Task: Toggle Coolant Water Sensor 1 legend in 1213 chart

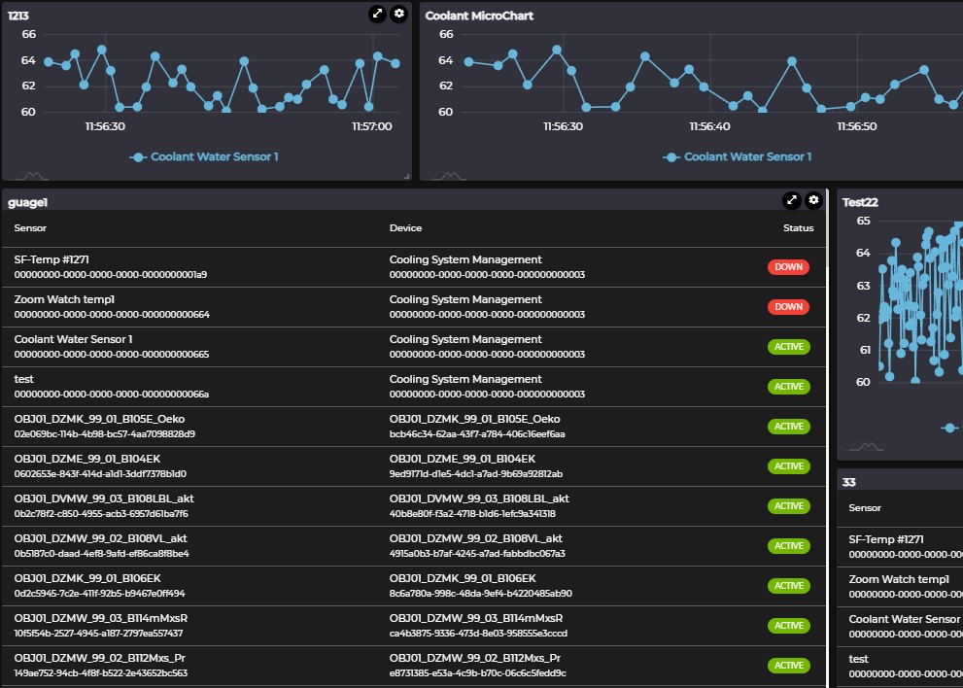Action: [x=204, y=156]
